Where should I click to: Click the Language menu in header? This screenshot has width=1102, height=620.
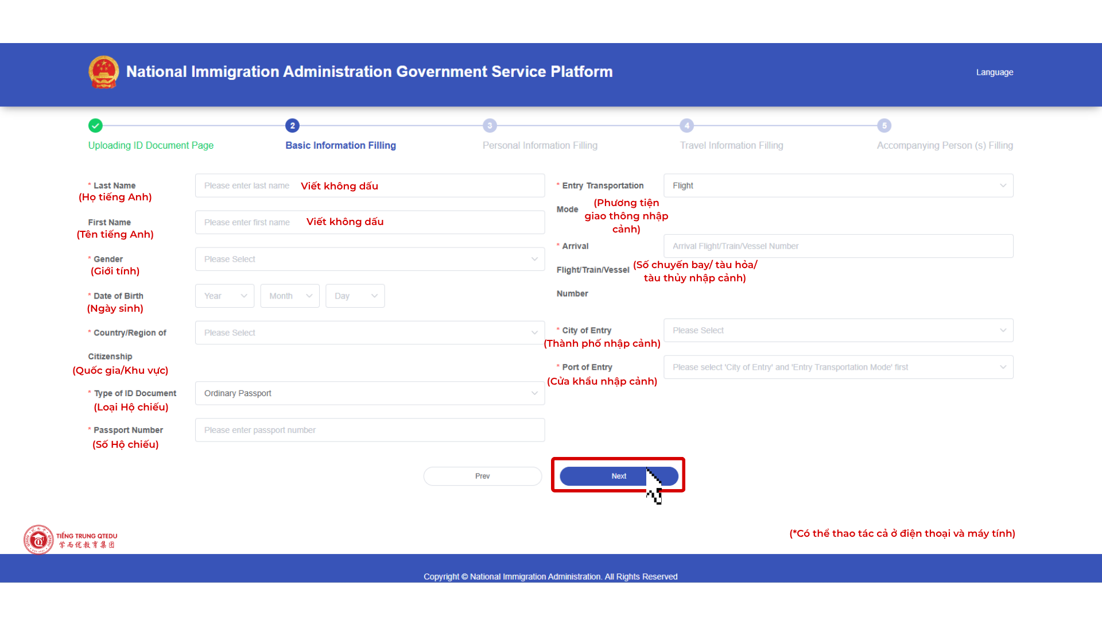(995, 72)
